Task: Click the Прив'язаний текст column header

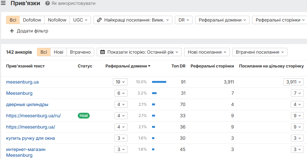Action: [25, 66]
